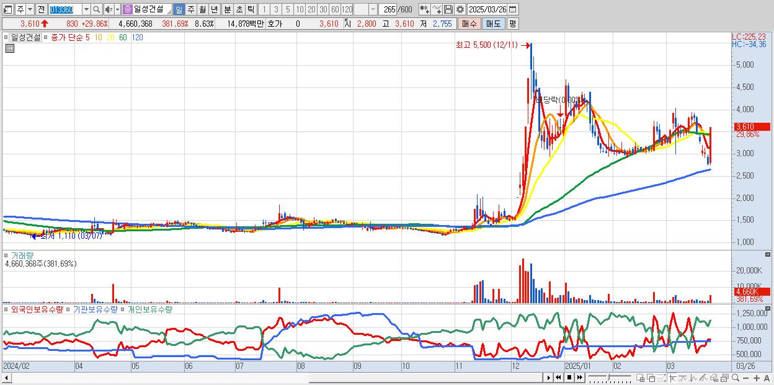
Task: Select the 5-day moving average legend
Action: (x=87, y=37)
